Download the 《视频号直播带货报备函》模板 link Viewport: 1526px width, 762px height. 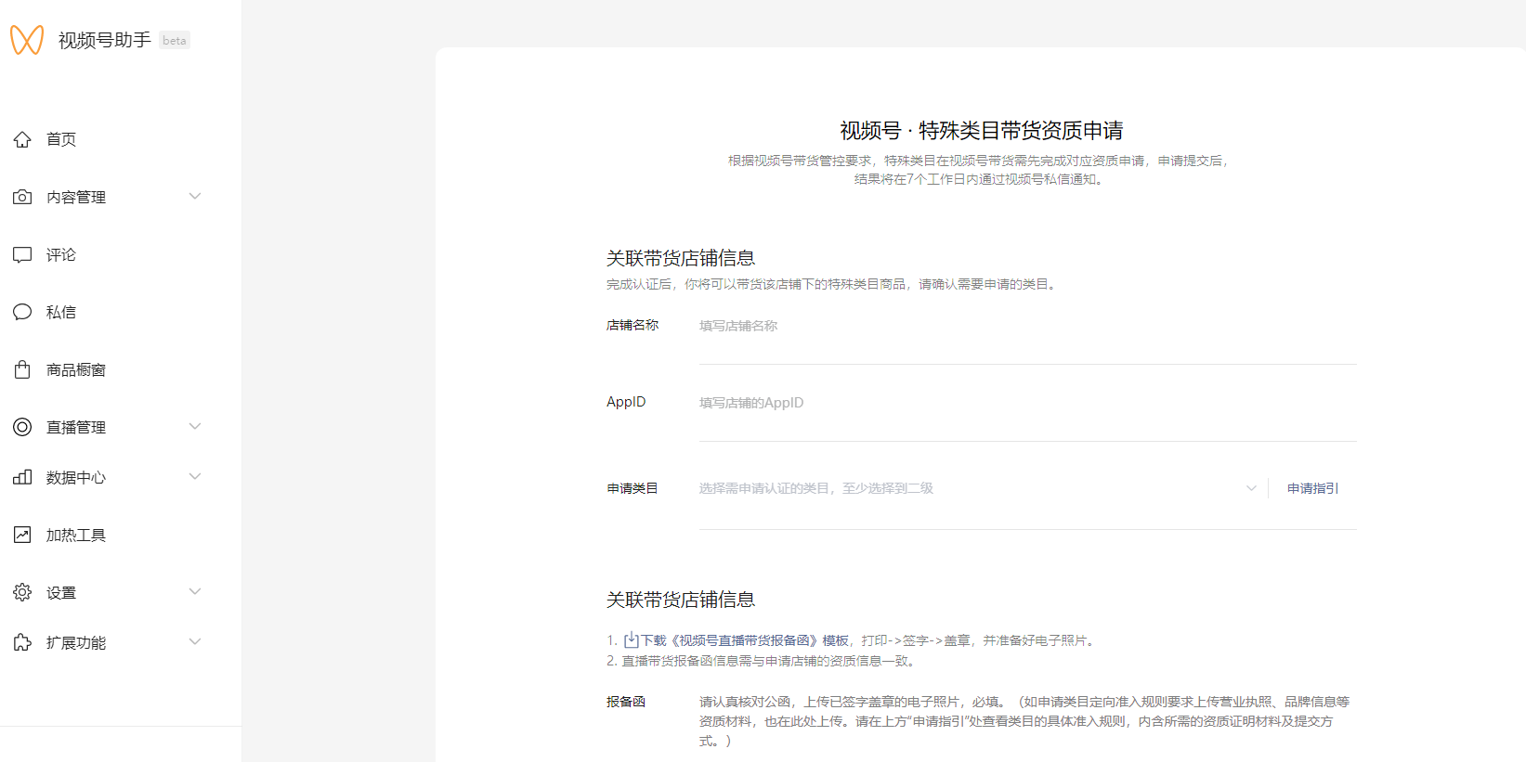coord(745,640)
